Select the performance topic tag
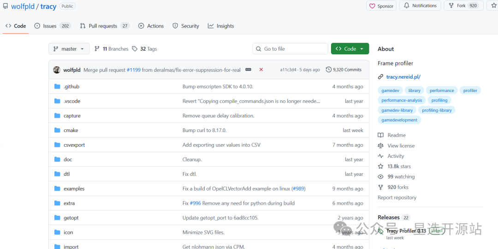The image size is (498, 249). pos(442,90)
